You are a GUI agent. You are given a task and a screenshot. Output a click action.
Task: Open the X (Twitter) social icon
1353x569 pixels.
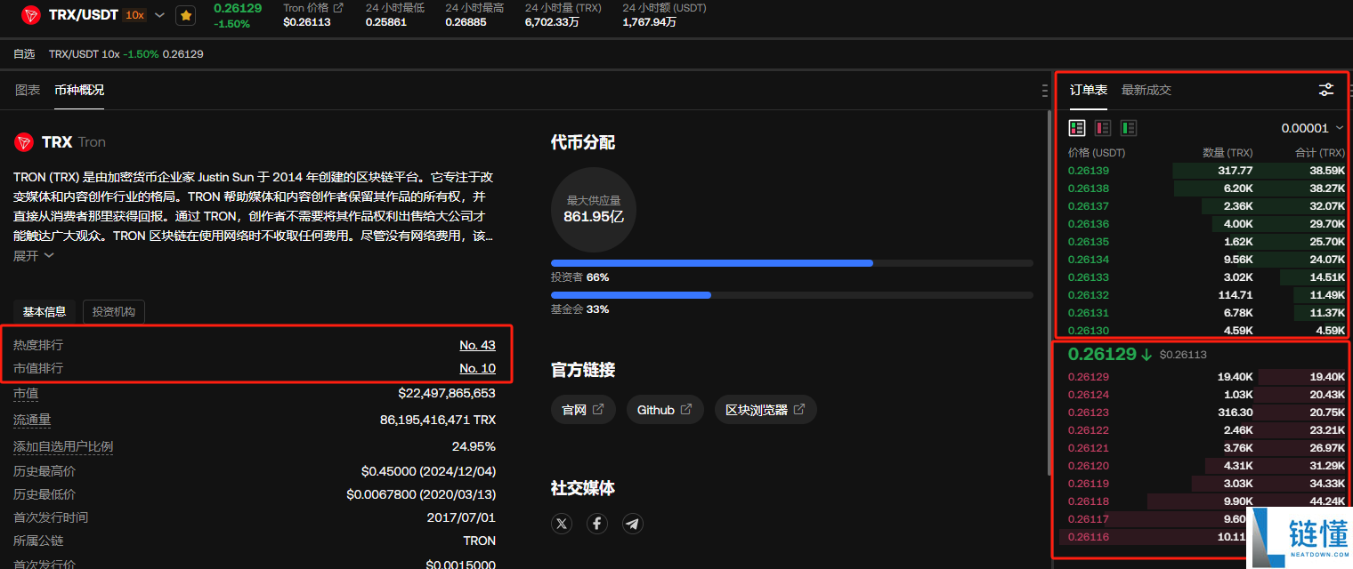[x=562, y=524]
